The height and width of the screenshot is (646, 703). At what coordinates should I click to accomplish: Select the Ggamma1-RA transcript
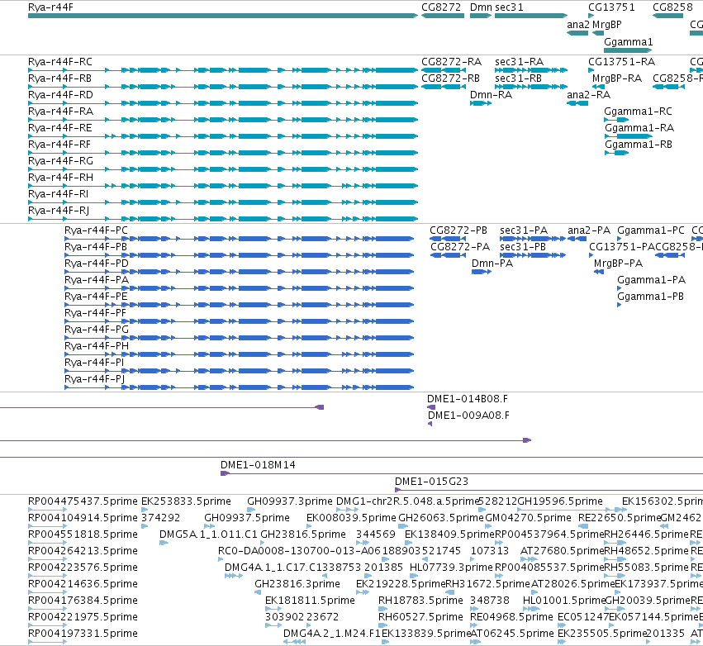[629, 136]
